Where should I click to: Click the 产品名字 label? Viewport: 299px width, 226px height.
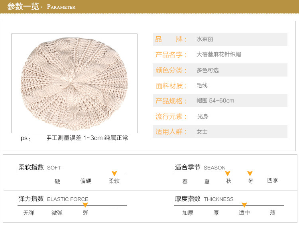tap(171, 55)
